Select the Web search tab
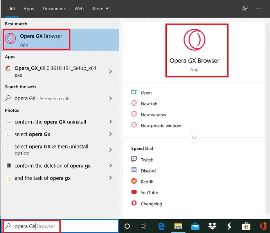This screenshot has width=270, height=233. (79, 9)
